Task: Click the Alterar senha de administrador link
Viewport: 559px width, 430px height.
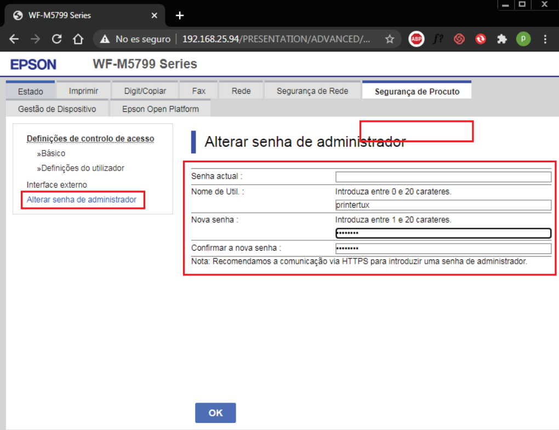Action: pyautogui.click(x=82, y=200)
